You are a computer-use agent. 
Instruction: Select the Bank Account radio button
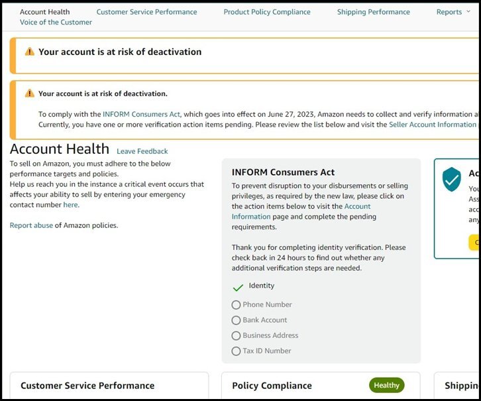pyautogui.click(x=236, y=320)
